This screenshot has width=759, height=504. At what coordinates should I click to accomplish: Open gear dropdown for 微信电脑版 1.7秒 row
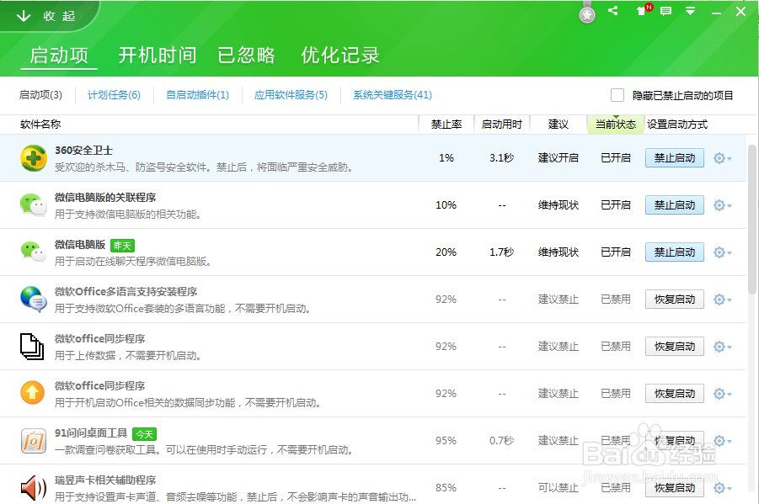722,252
